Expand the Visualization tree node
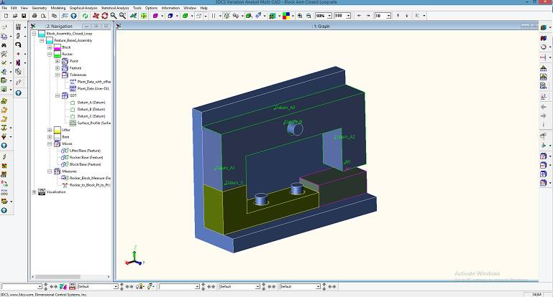Screen dimensions: 553x297 click(x=34, y=192)
